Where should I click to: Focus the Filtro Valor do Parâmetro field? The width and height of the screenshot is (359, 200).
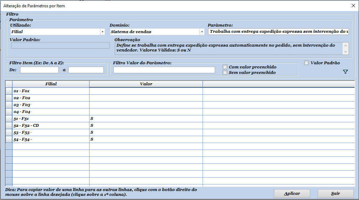tap(164, 70)
